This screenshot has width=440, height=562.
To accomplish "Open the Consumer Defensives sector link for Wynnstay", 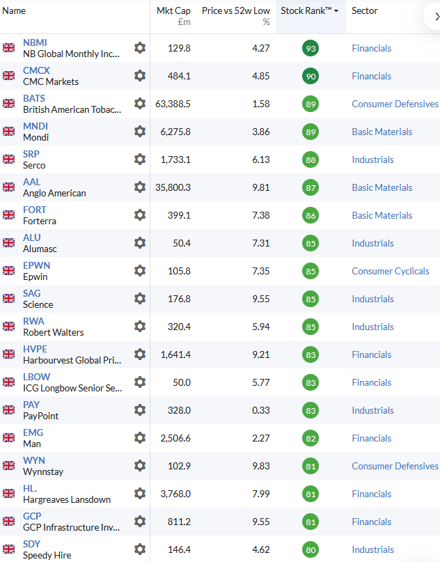I will pyautogui.click(x=395, y=466).
